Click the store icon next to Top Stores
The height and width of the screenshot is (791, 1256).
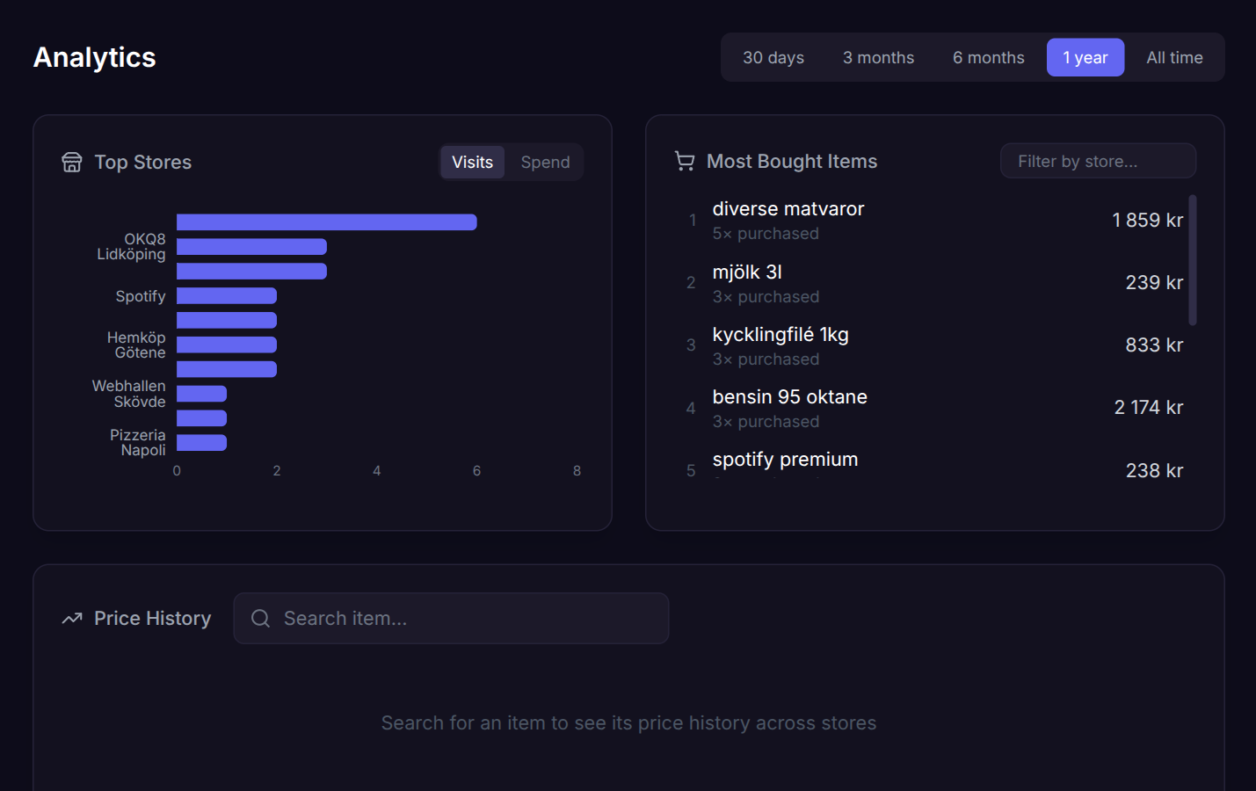(71, 162)
